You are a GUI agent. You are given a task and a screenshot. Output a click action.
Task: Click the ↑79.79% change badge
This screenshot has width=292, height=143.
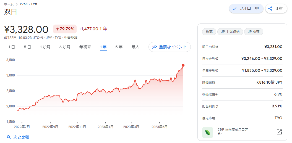pos(65,29)
